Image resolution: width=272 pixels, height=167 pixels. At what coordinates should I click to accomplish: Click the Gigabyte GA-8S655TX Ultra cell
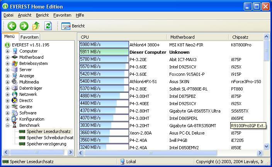[195, 111]
